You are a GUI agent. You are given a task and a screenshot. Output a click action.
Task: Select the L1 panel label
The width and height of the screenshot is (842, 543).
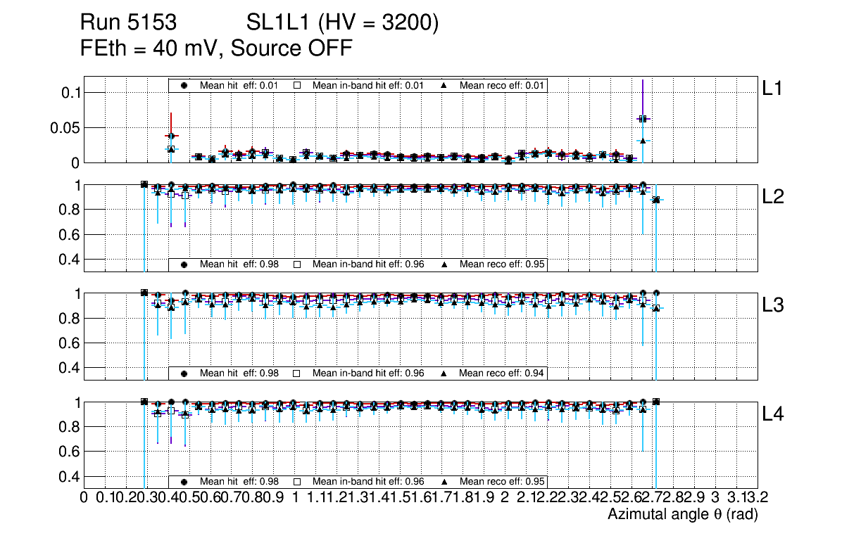772,88
